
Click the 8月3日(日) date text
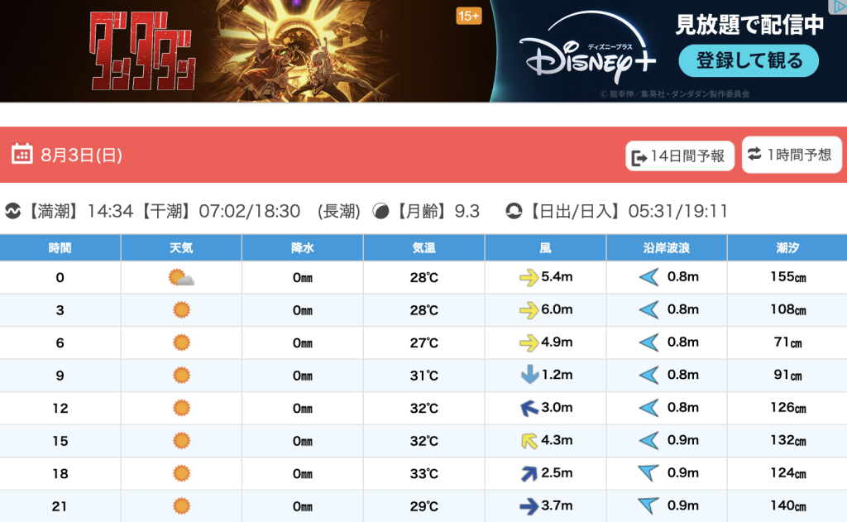pos(81,155)
